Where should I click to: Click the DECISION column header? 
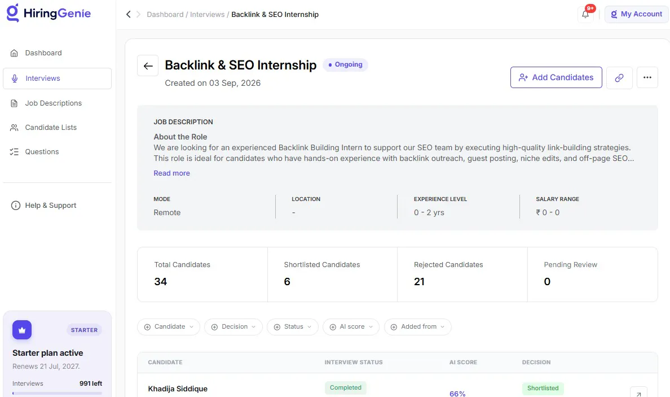[x=536, y=363]
